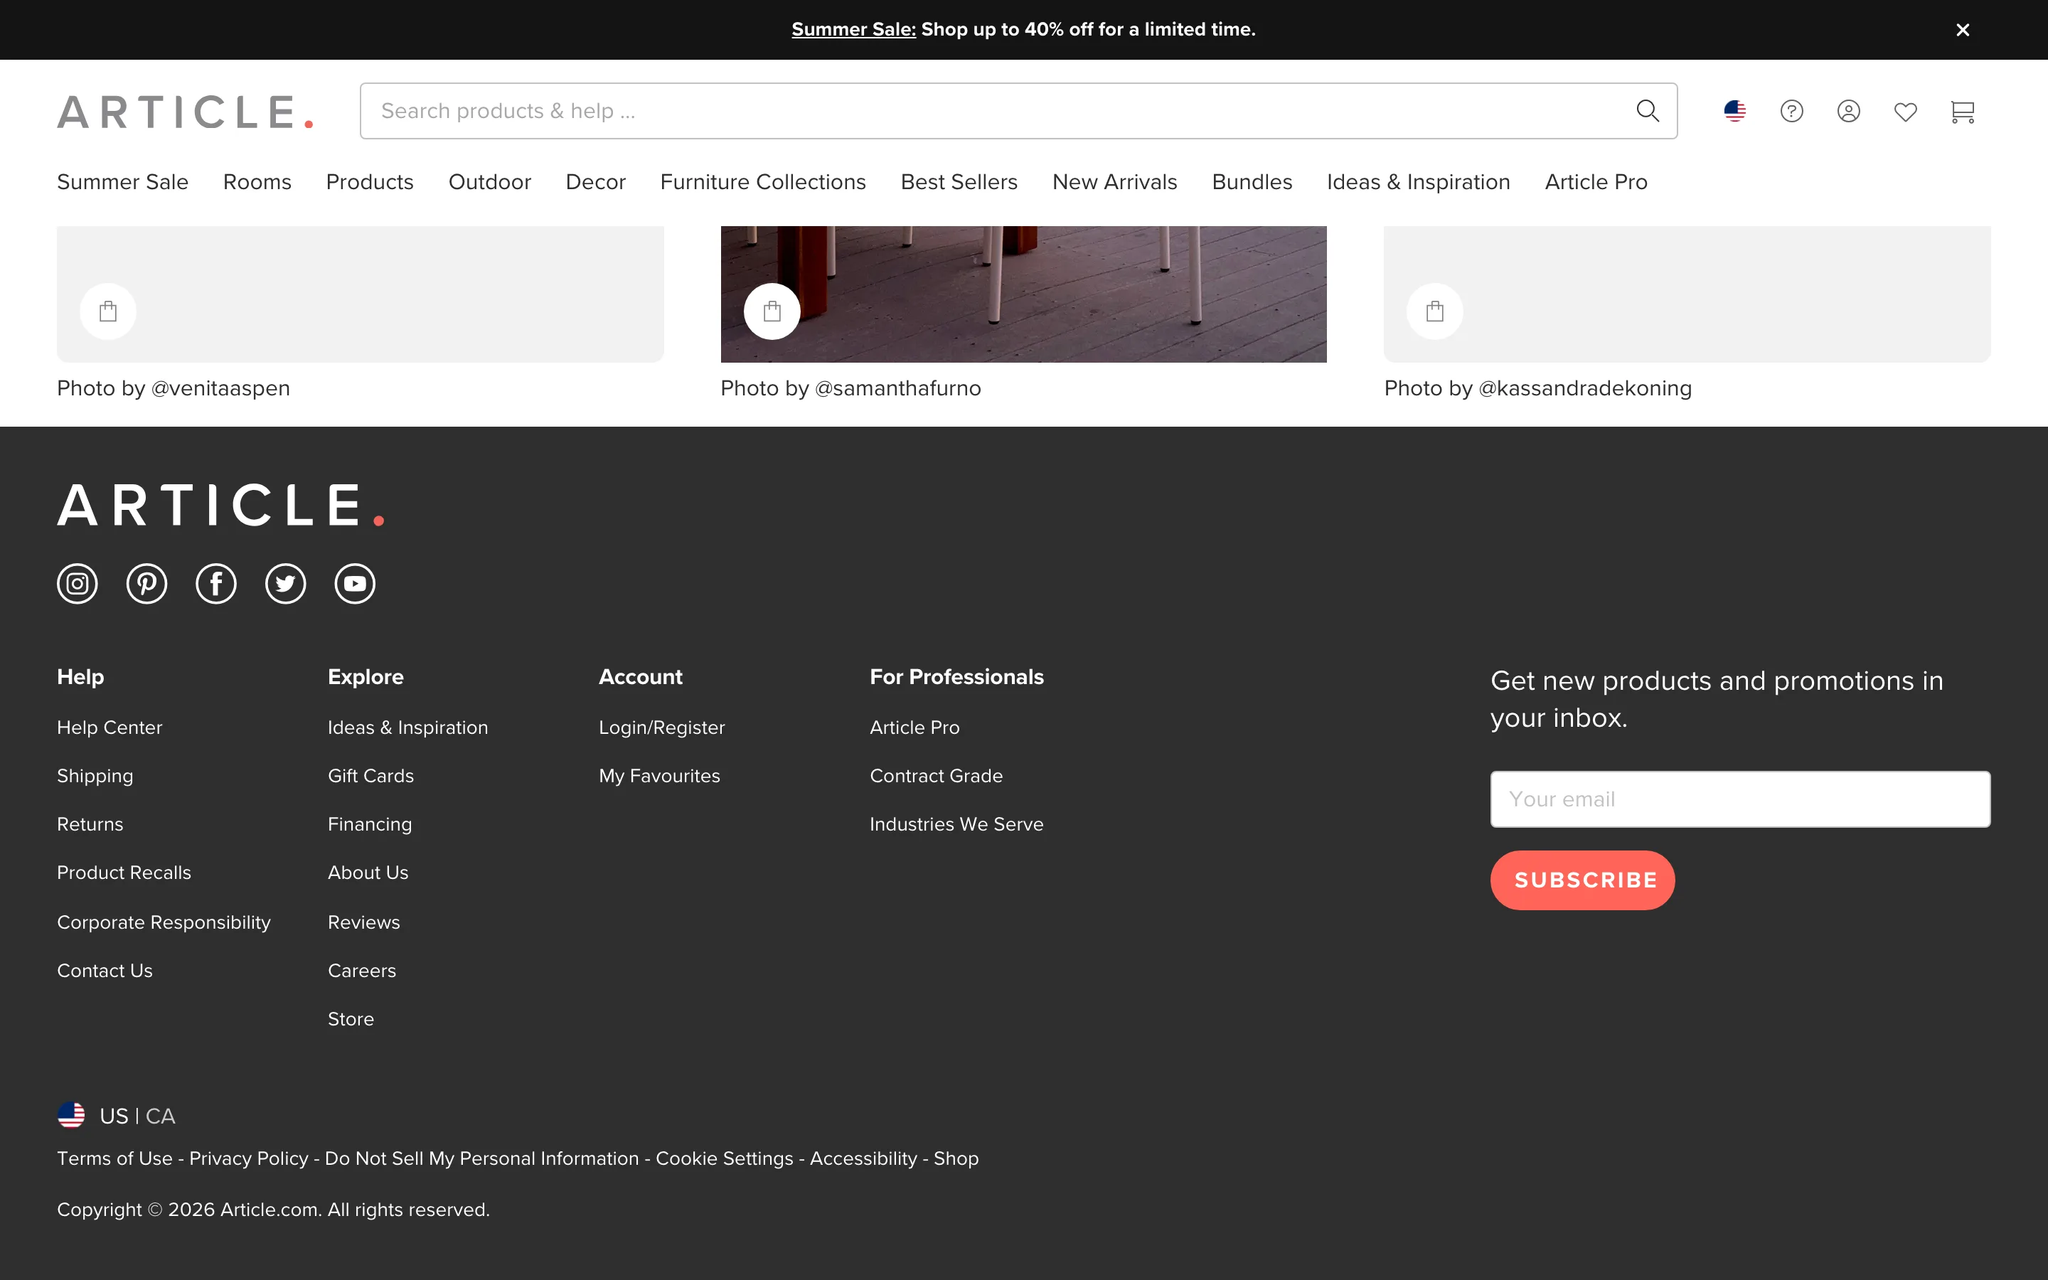Open the help question mark icon
The width and height of the screenshot is (2048, 1280).
tap(1791, 111)
